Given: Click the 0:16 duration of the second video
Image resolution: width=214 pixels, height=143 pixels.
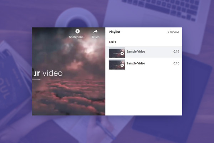Looking at the screenshot, I should click(176, 63).
